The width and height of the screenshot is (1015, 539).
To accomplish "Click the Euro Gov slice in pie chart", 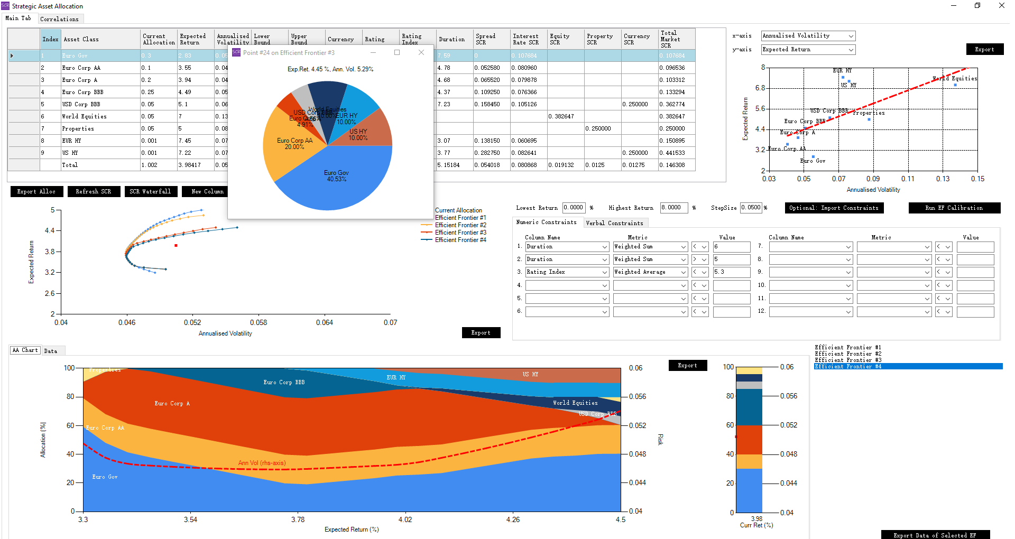I will 336,180.
